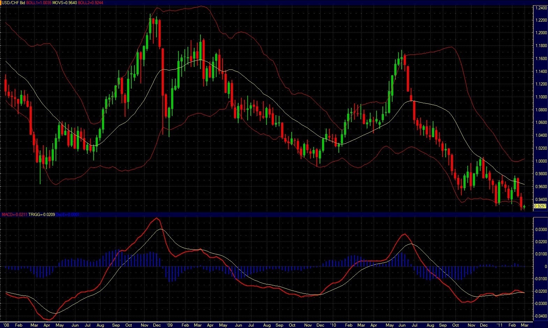Click the MACD=-0.0211 indicator label
The image size is (548, 328).
click(x=14, y=214)
